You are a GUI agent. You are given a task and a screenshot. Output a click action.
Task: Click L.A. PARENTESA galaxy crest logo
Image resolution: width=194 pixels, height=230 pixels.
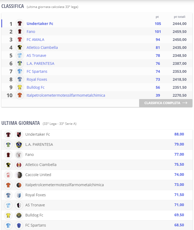point(19,145)
